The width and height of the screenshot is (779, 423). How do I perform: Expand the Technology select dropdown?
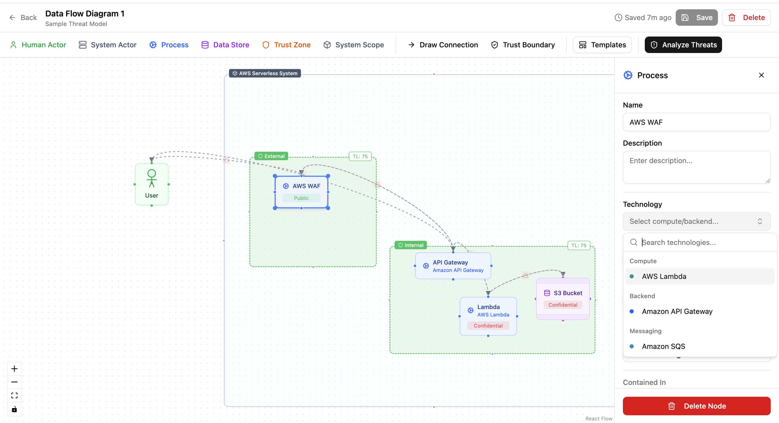[x=696, y=221]
